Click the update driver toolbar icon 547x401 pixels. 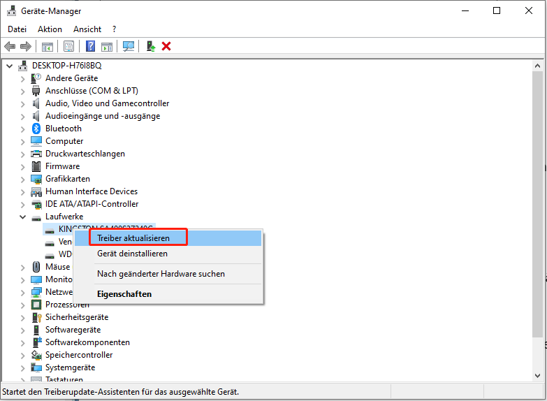tap(151, 46)
